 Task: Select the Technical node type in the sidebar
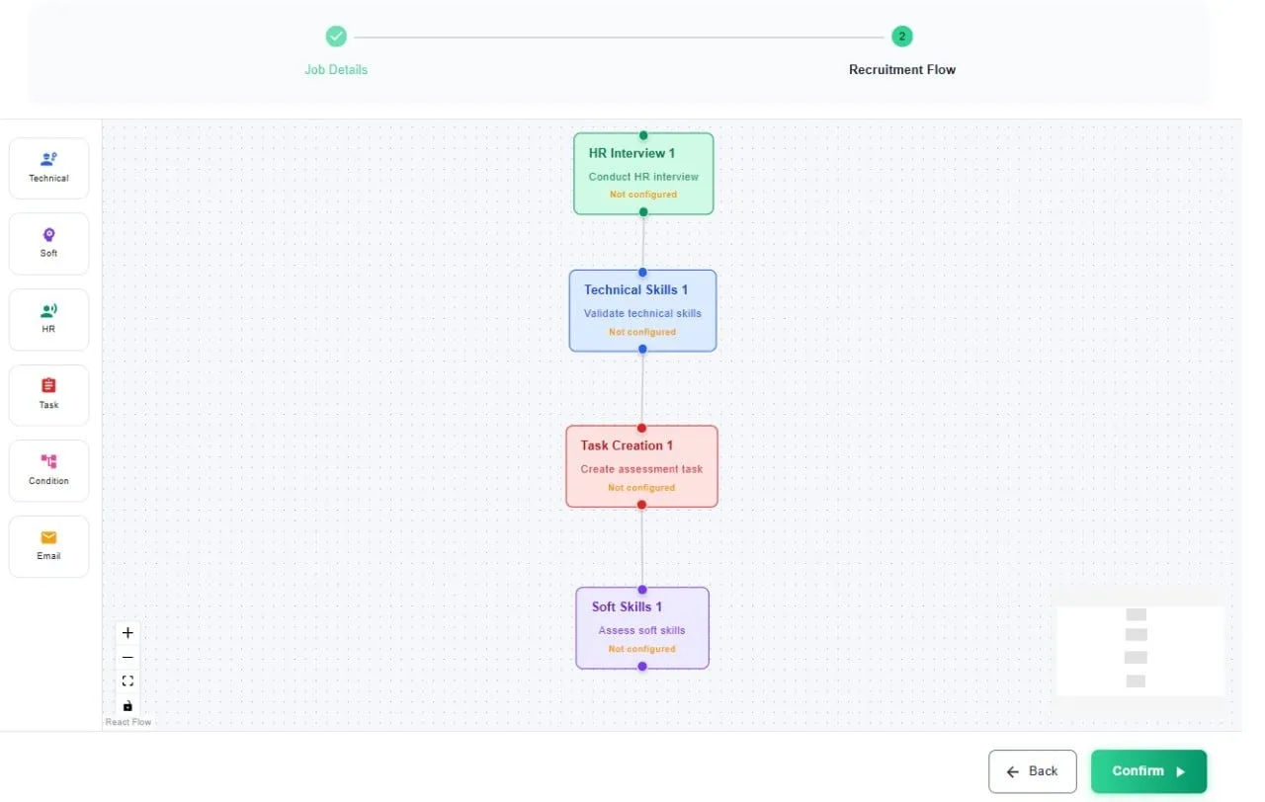pos(48,168)
